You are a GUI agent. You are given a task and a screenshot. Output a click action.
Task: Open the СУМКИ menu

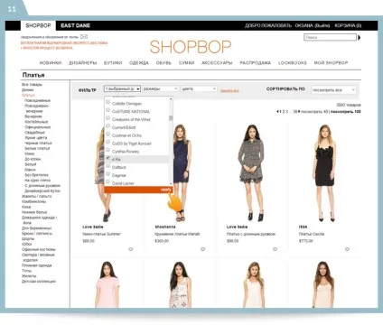coord(186,63)
